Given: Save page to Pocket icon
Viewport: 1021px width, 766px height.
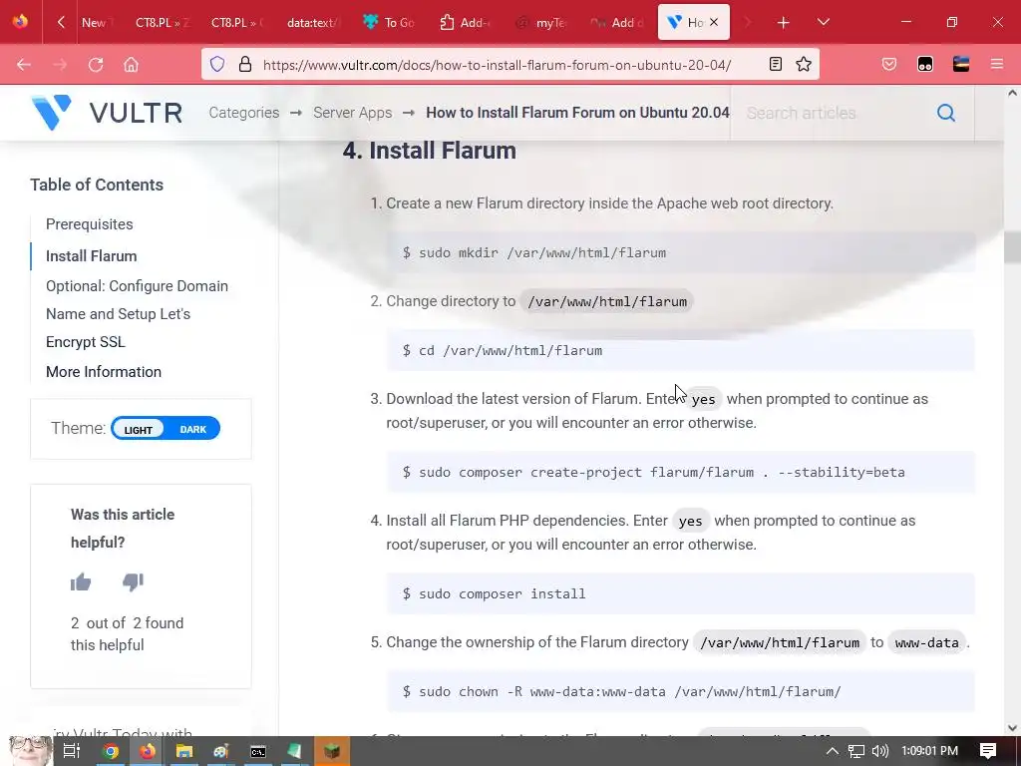Looking at the screenshot, I should (888, 64).
